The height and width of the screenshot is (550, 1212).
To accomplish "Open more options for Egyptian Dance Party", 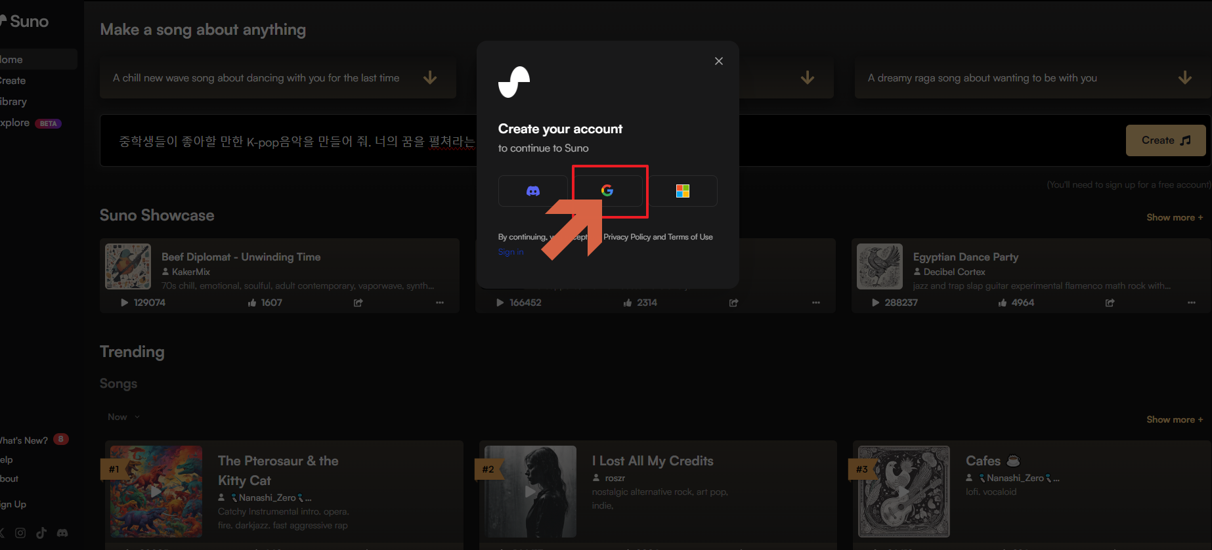I will (1192, 303).
